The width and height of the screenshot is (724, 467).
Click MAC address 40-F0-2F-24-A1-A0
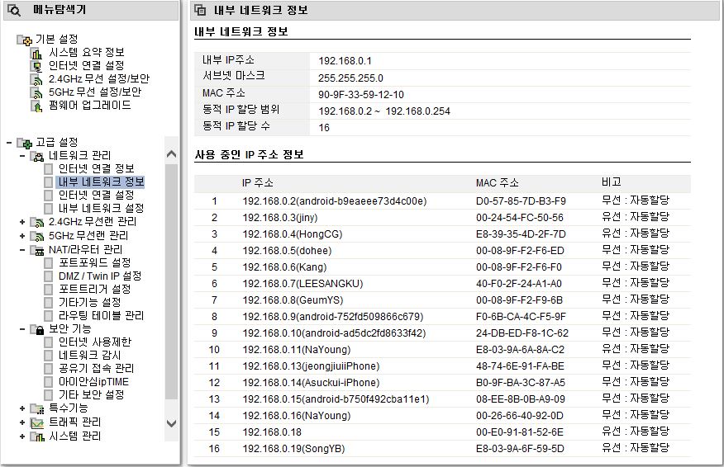tap(519, 284)
